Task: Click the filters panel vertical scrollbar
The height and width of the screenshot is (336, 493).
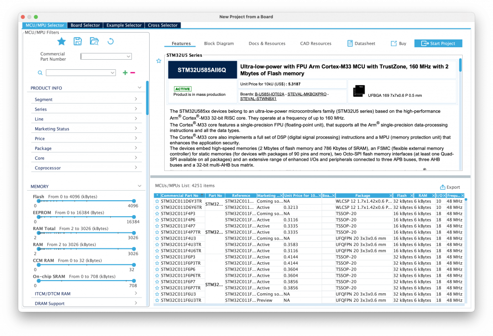Action: coord(147,97)
